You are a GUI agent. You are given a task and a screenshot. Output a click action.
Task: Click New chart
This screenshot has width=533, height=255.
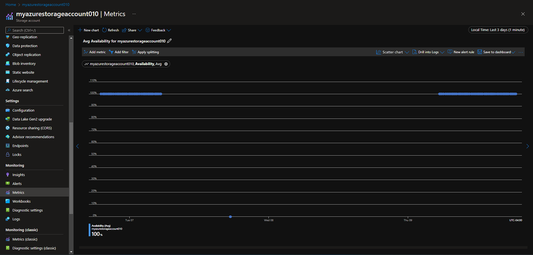click(89, 30)
